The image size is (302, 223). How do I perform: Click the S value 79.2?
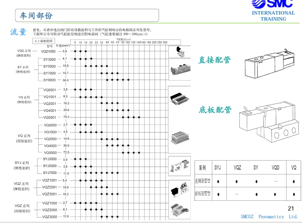[66, 117]
